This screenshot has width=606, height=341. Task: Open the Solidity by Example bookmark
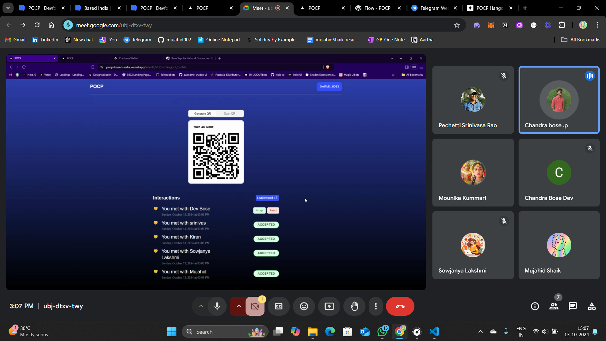point(273,40)
